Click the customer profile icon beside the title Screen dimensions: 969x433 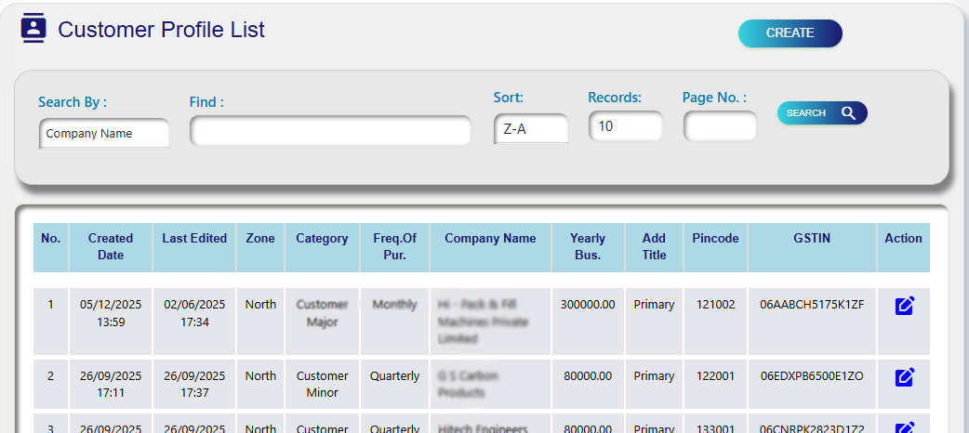pyautogui.click(x=33, y=28)
